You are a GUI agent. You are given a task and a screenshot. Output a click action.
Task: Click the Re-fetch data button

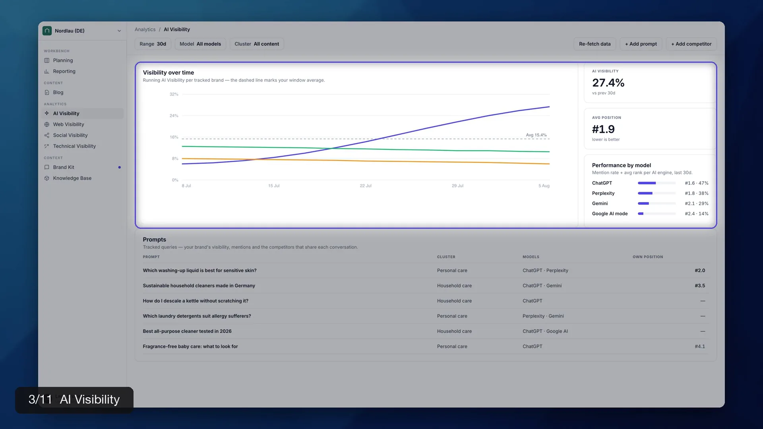point(595,44)
